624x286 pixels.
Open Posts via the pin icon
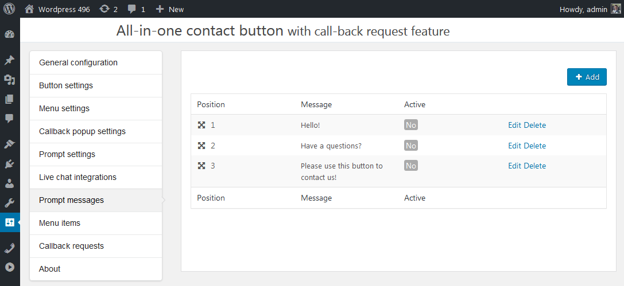(9, 60)
